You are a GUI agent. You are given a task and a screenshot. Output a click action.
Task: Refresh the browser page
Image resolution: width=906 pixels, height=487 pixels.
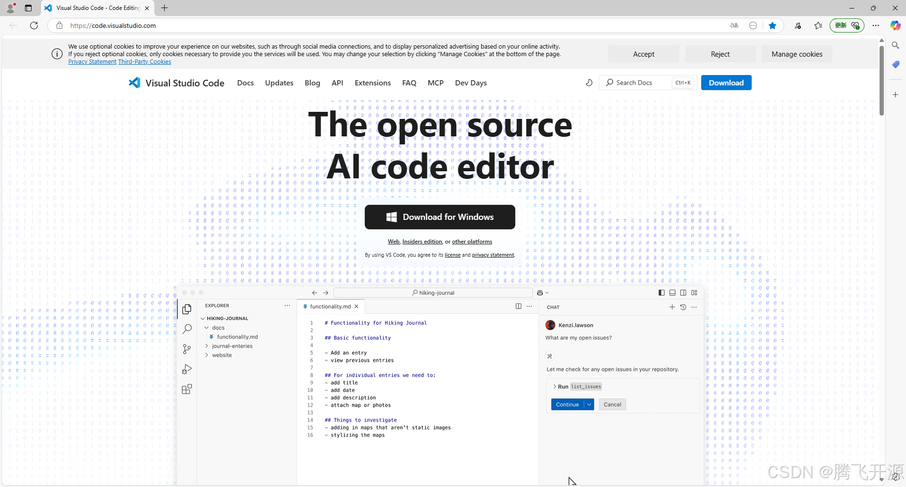point(34,25)
